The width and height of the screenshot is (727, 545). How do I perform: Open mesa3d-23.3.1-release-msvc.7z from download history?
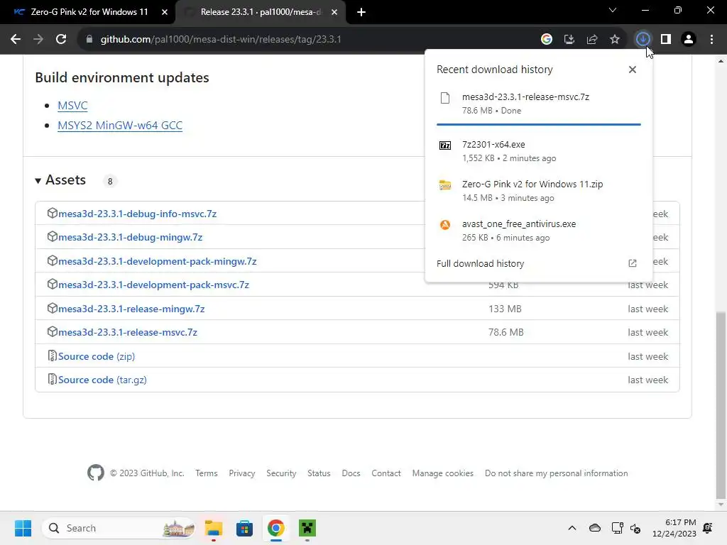coord(538,104)
